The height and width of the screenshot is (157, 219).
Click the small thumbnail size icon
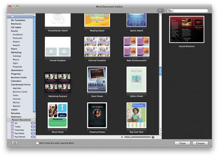point(122,137)
